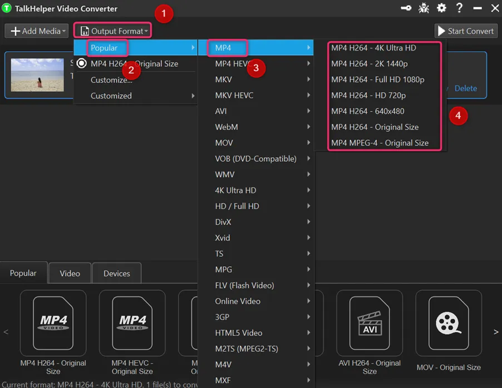The image size is (502, 388).
Task: Pick the AVI H264 Original Size preset icon
Action: 370,323
